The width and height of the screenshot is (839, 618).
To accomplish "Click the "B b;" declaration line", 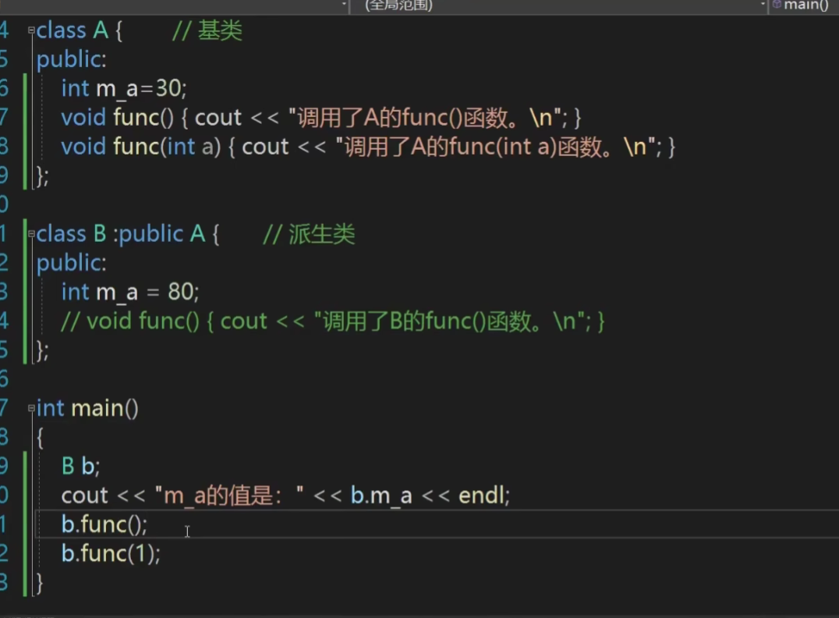I will tap(81, 467).
